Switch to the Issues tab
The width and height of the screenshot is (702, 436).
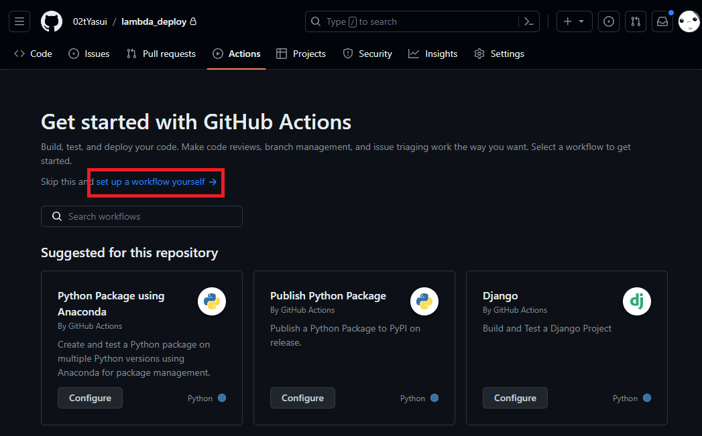(89, 54)
